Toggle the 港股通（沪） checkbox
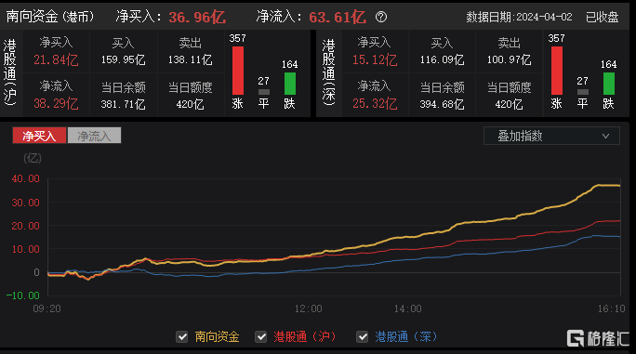Image resolution: width=636 pixels, height=354 pixels. (x=260, y=336)
